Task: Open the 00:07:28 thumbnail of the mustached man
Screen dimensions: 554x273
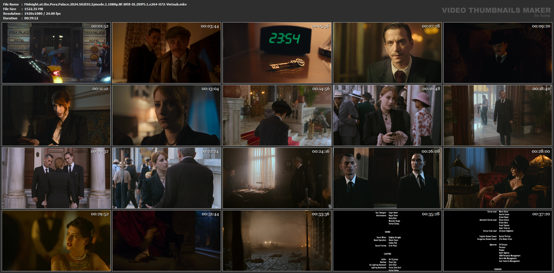Action: coord(387,53)
